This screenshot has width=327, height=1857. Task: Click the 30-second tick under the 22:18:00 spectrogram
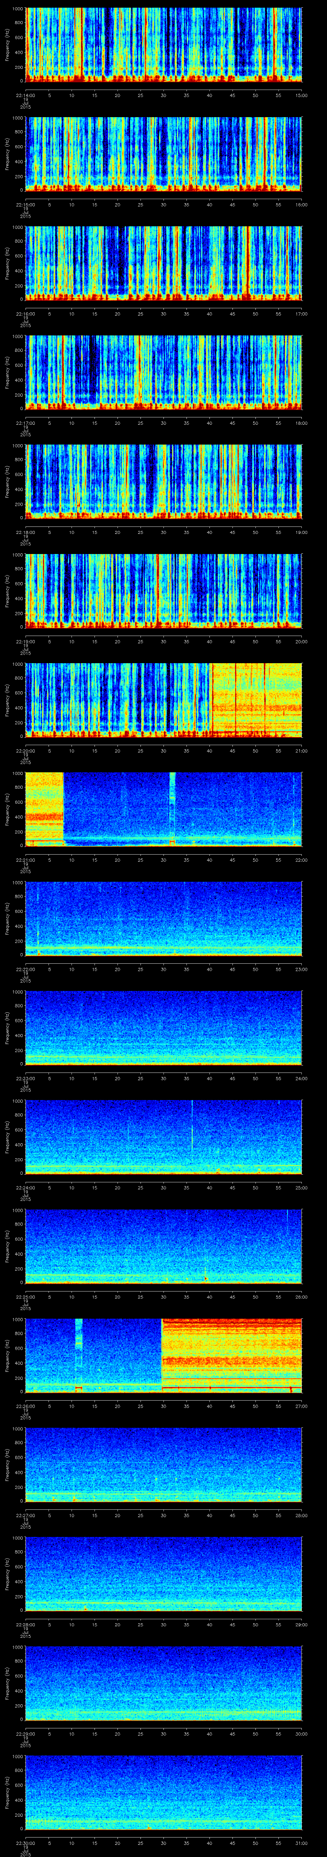tap(164, 532)
